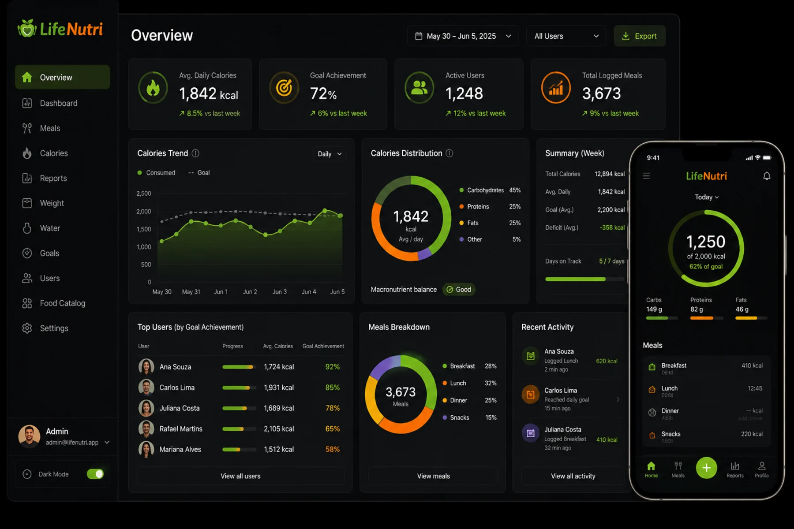The image size is (794, 529).
Task: Click Days on Track progress bar
Action: pos(585,279)
